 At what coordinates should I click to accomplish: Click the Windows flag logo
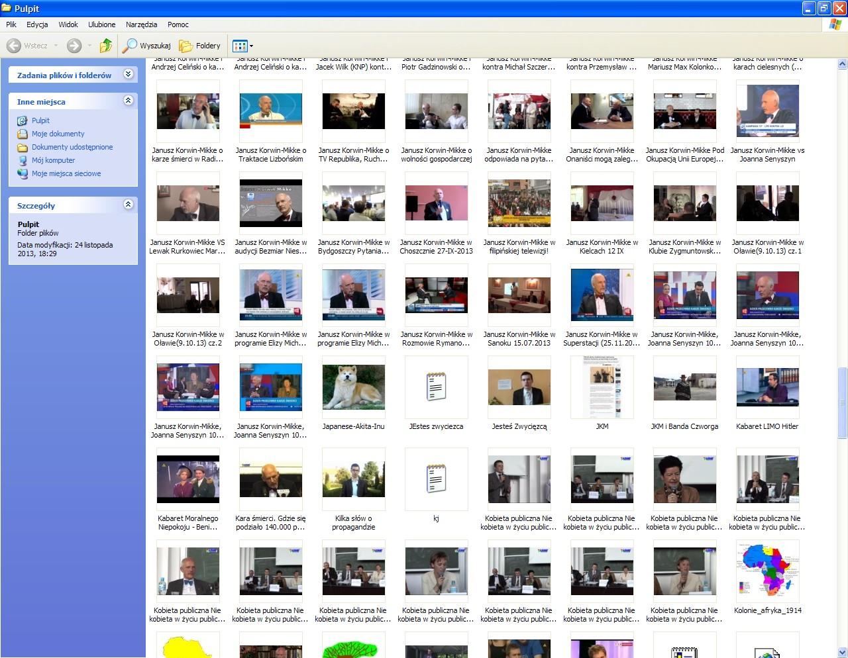pos(835,24)
